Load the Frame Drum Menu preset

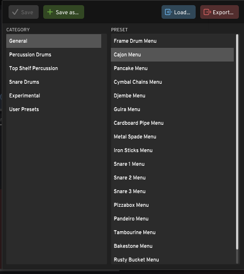(172, 41)
